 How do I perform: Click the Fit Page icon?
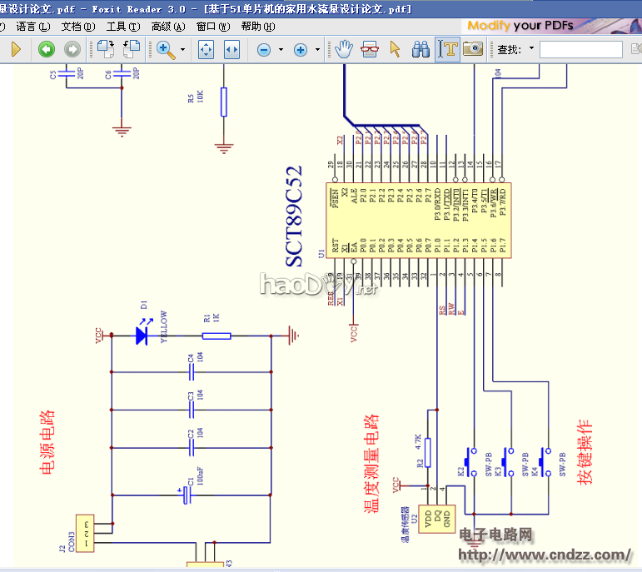206,50
